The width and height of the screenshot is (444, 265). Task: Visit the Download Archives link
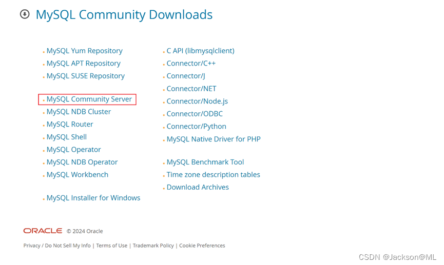tap(198, 187)
